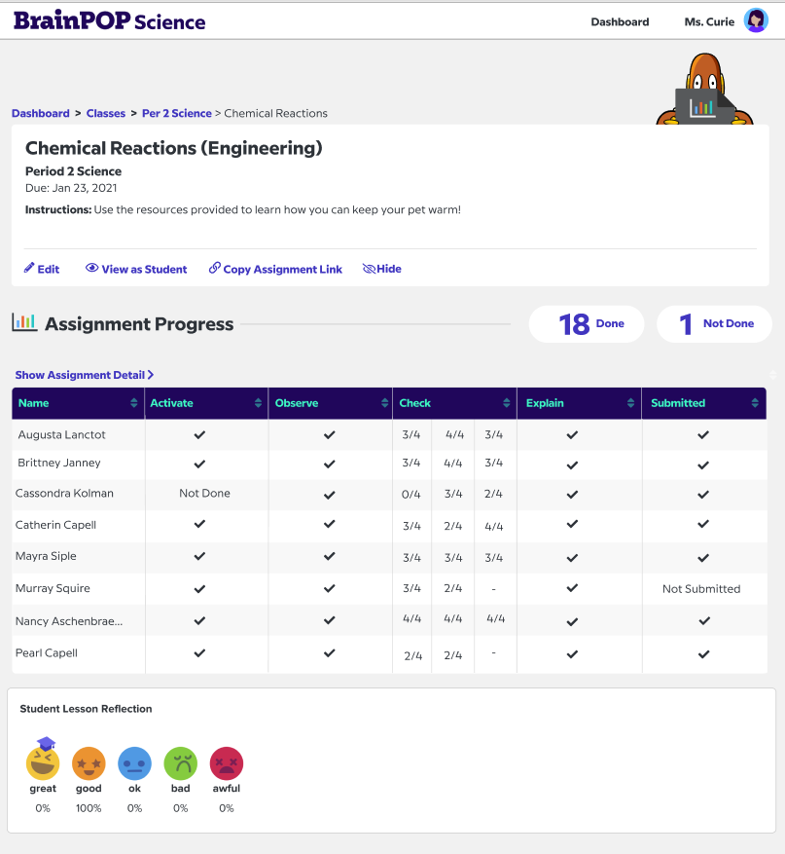
Task: Click the Submitted column header label
Action: (678, 403)
